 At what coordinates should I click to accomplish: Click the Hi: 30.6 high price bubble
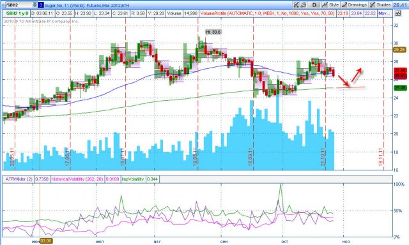[x=213, y=32]
